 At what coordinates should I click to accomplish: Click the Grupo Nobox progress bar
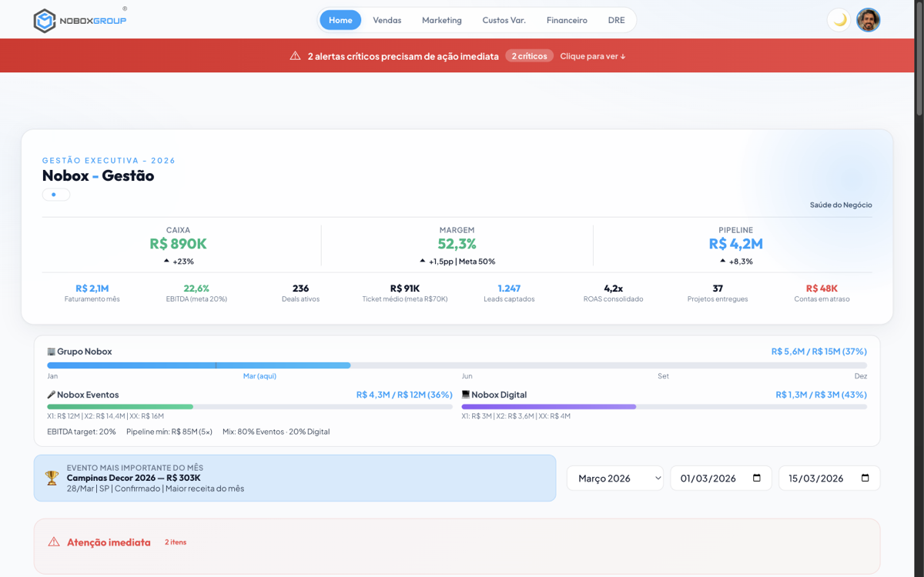(457, 365)
